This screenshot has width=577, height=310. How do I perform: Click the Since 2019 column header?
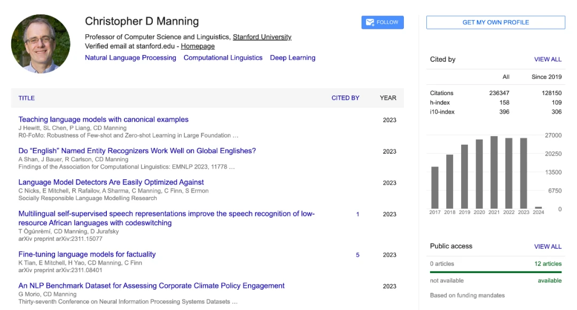[x=547, y=77]
